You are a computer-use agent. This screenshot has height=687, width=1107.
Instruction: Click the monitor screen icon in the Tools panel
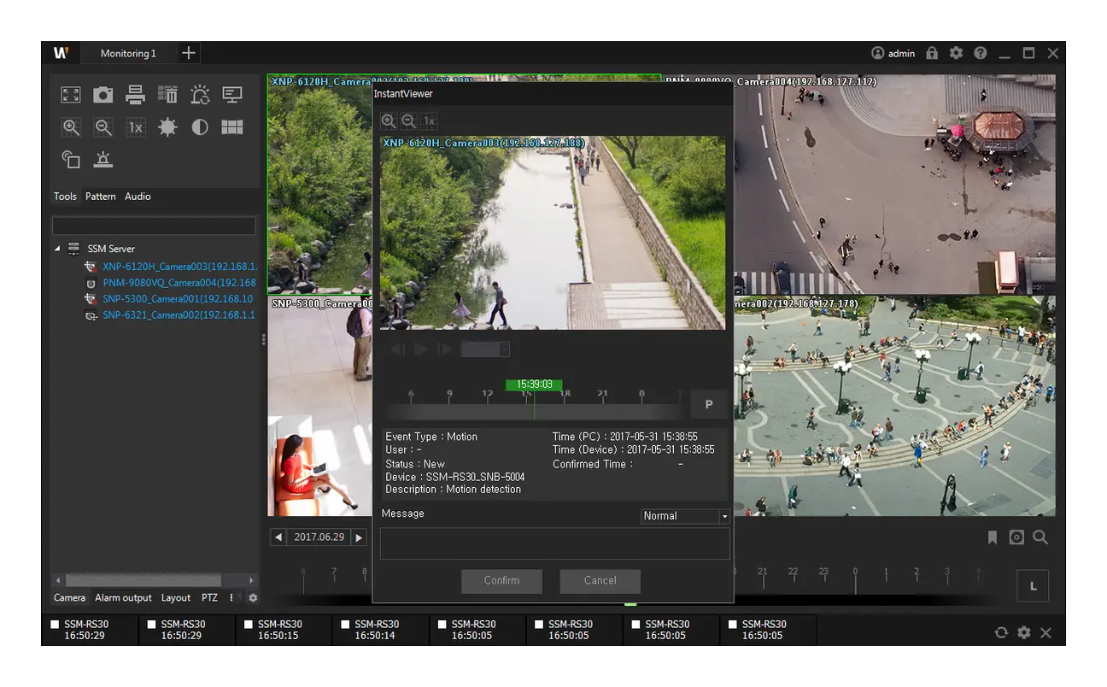pos(232,95)
